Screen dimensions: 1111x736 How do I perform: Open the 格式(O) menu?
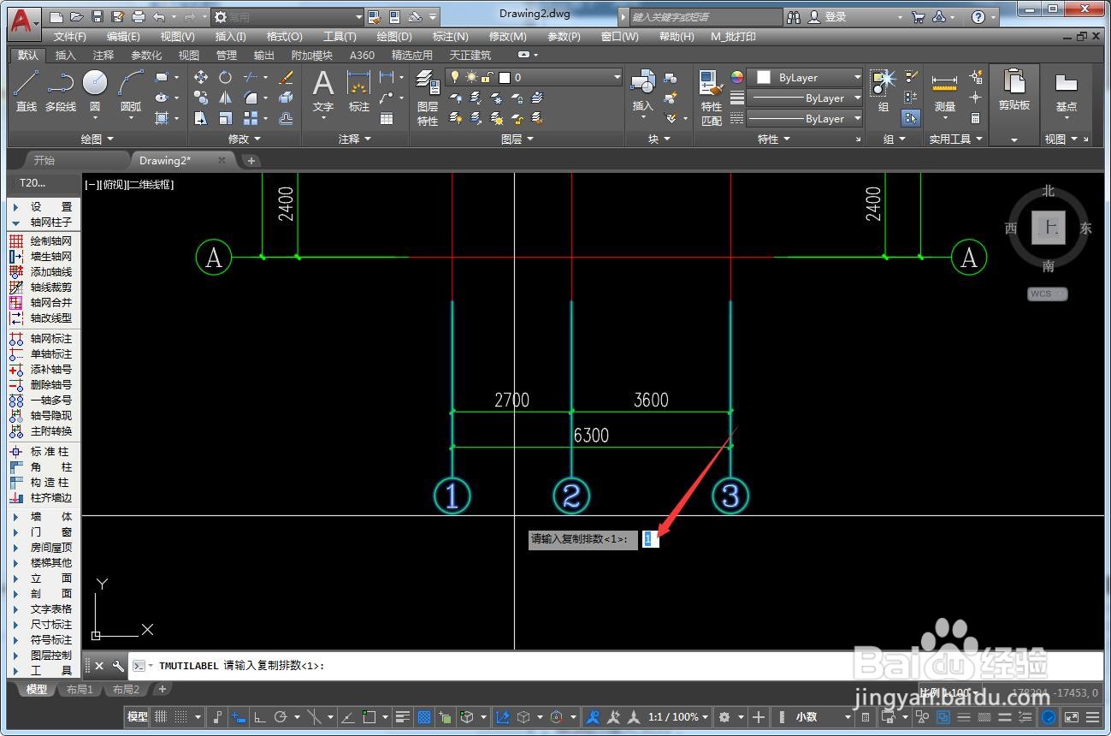coord(284,37)
